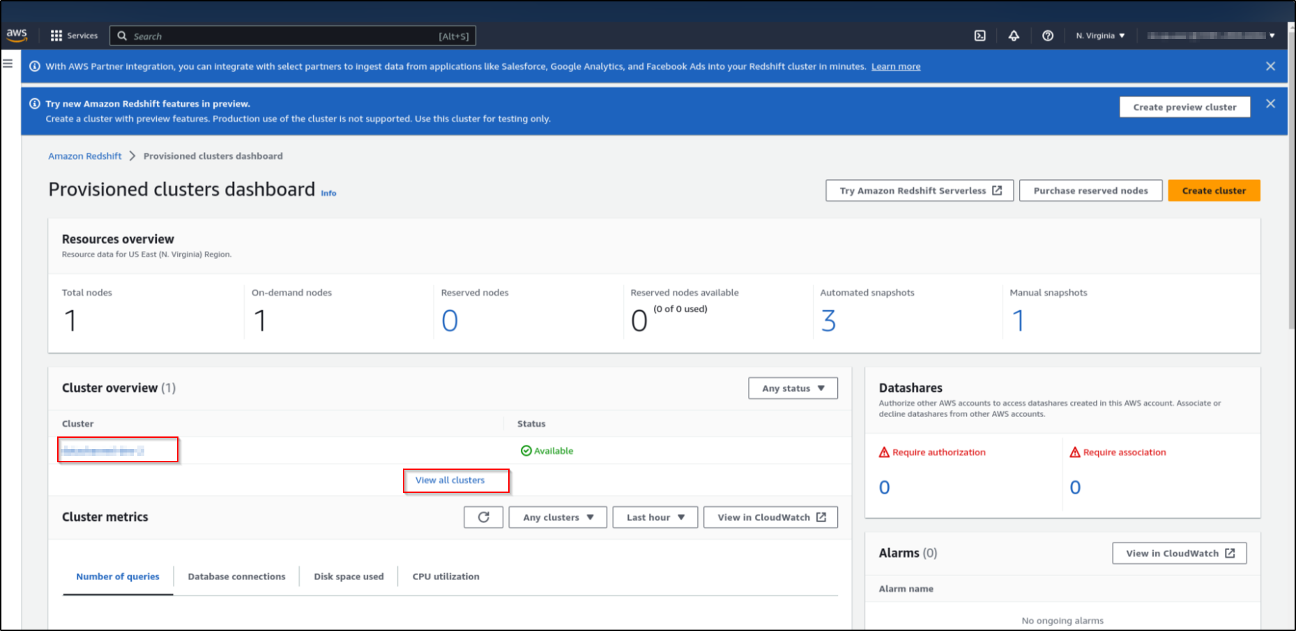
Task: Open the Any status filter dropdown
Action: [793, 388]
